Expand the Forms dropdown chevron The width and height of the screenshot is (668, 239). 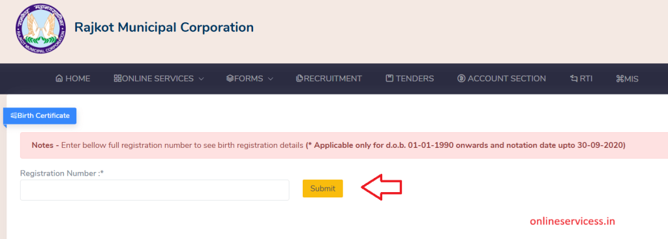tap(270, 79)
